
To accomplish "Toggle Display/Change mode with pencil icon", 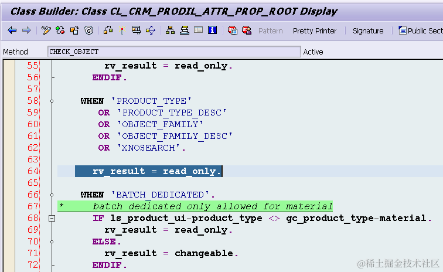I will [x=46, y=30].
